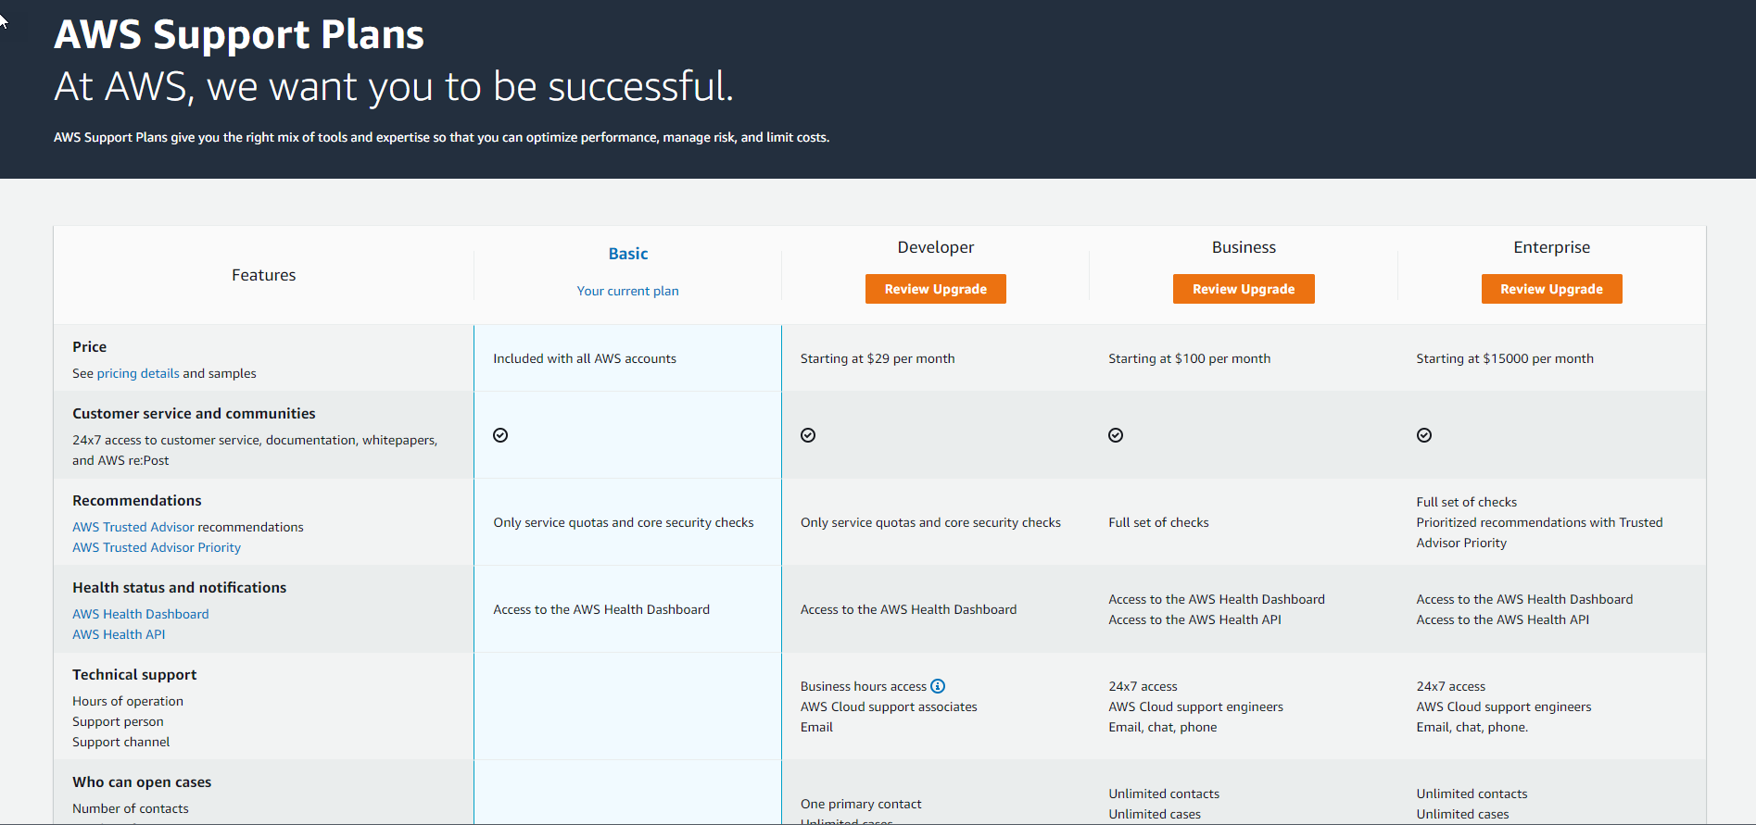Click 'Number of contacts' text
This screenshot has height=825, width=1756.
tap(131, 808)
